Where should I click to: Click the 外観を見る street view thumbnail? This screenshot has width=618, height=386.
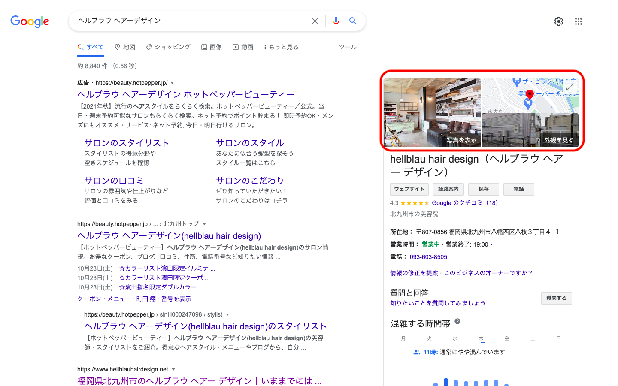[530, 130]
